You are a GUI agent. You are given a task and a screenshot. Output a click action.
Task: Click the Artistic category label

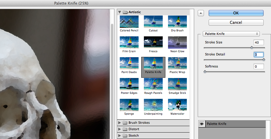click(x=135, y=12)
